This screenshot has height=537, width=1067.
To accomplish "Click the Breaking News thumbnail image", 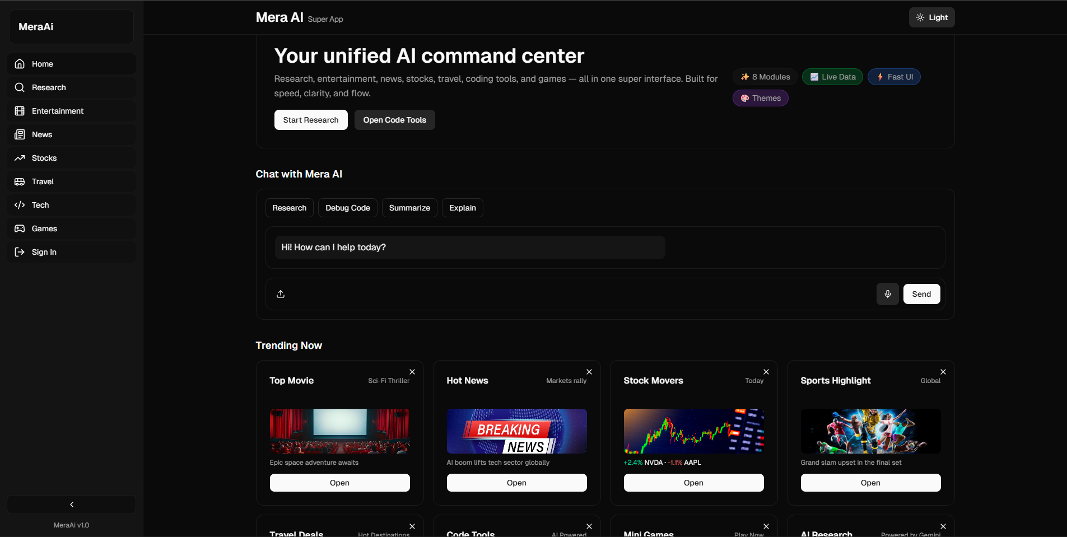I will tap(516, 431).
